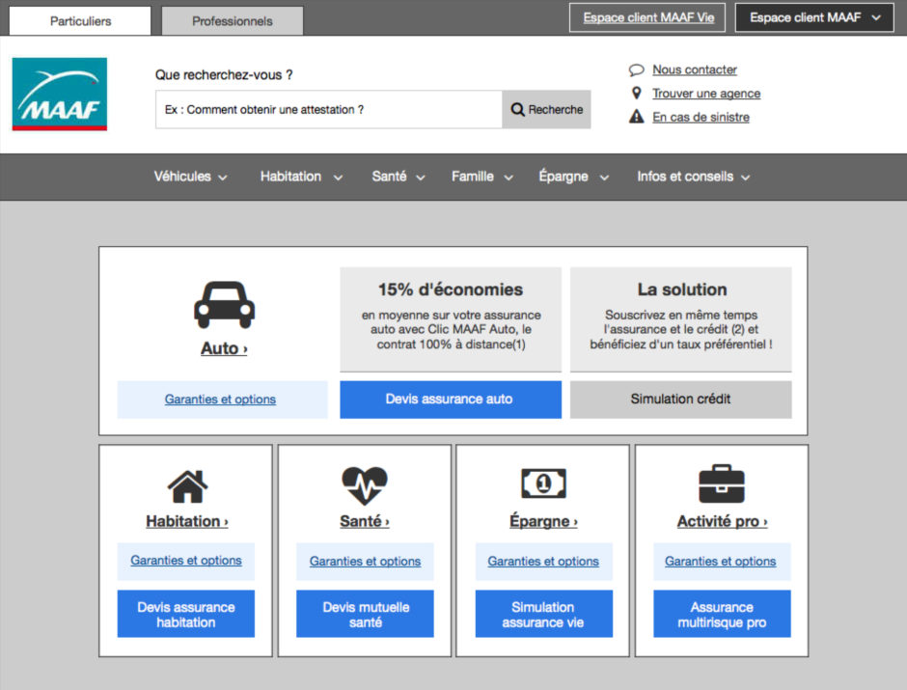Click the MAAF logo

pyautogui.click(x=60, y=94)
